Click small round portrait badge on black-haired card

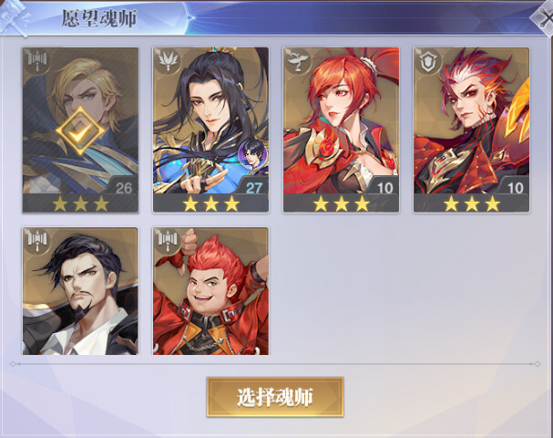coord(252,154)
